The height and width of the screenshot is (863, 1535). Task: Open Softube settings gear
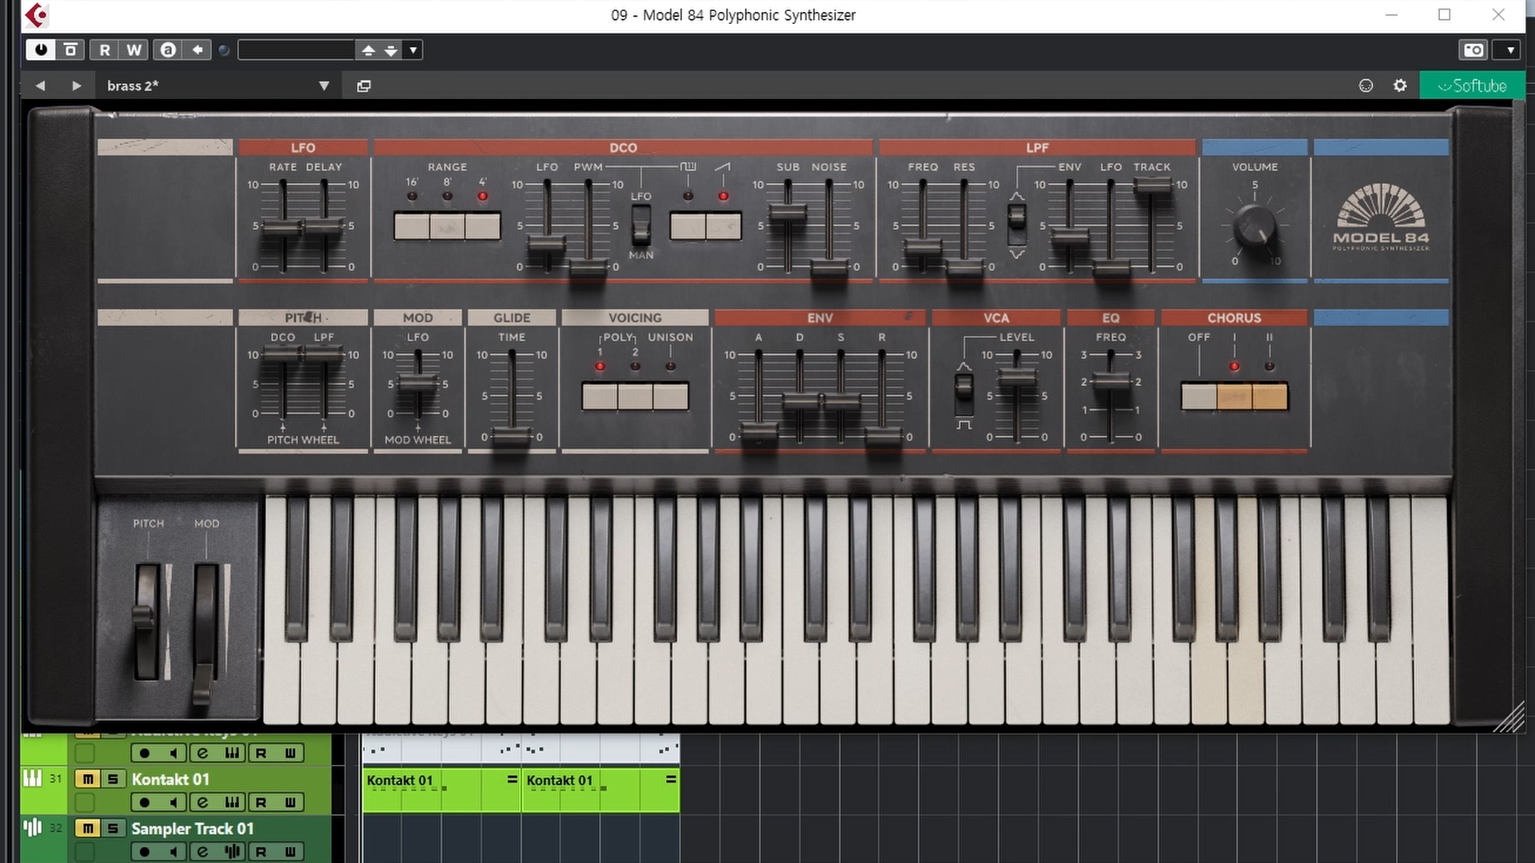[1400, 86]
